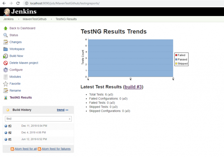The height and width of the screenshot is (157, 224).
Task: Click the Rename notepad icon
Action: point(6,91)
